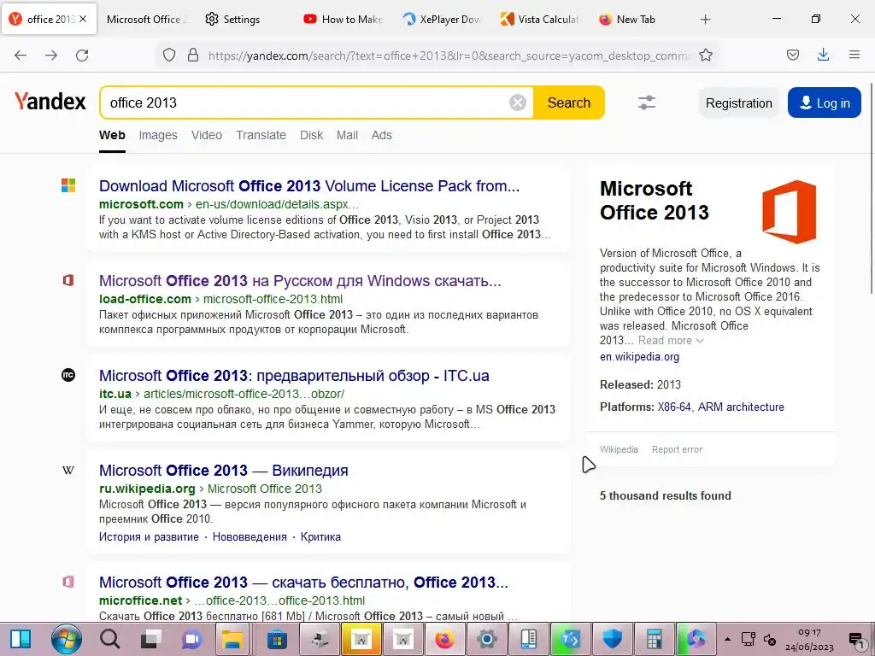Screen dimensions: 875x656
Task: Click the Report error link
Action: pyautogui.click(x=677, y=449)
